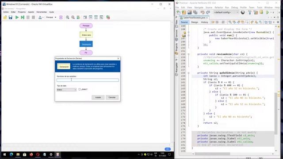This screenshot has width=283, height=159.
Task: Create new file in NetBeans toolbar
Action: coord(179,12)
